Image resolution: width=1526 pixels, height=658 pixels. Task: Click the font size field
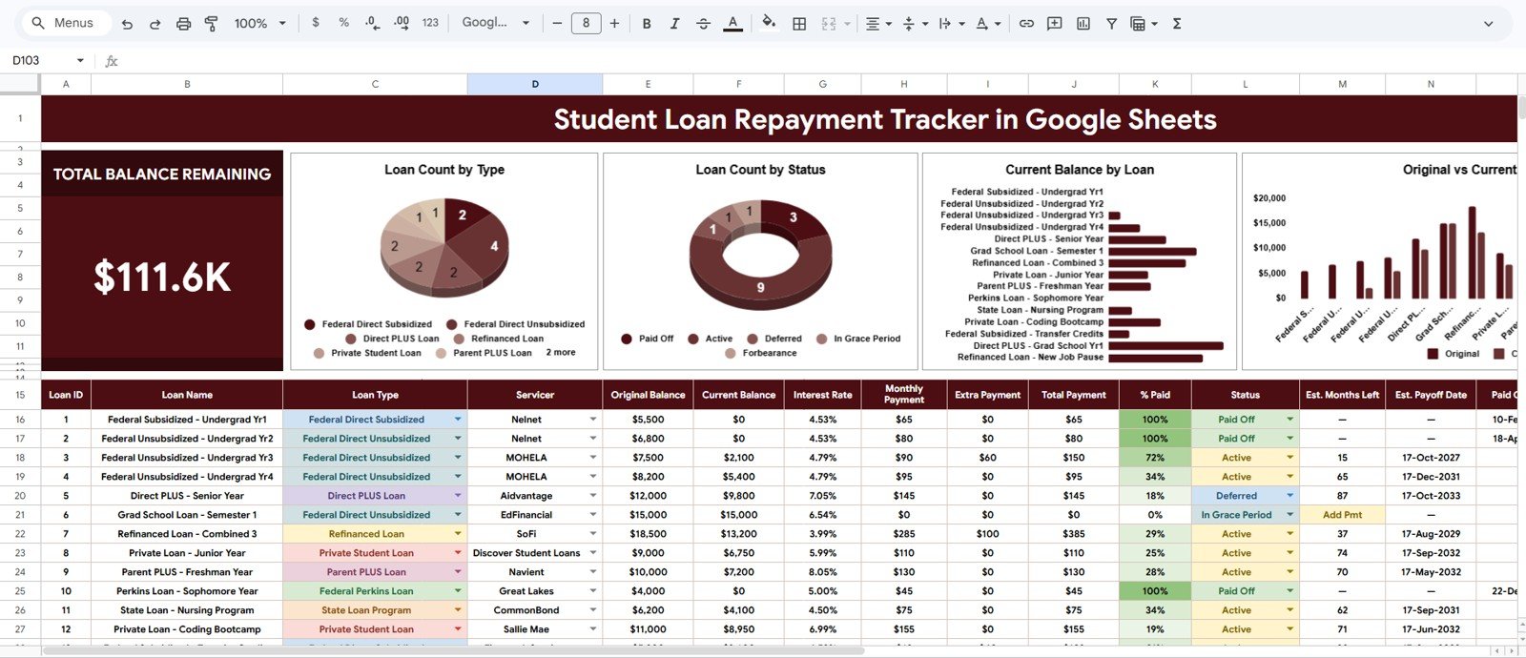586,23
